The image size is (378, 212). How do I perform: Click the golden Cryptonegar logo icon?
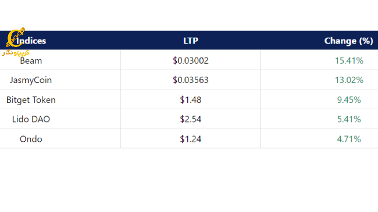(x=15, y=37)
